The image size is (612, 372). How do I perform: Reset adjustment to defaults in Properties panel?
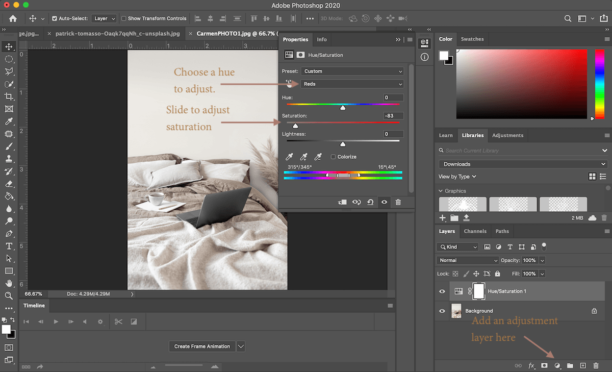pos(370,202)
